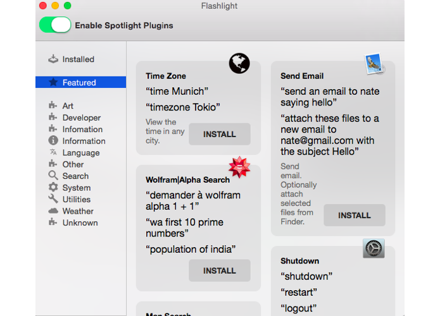Click the Developer puzzle-piece icon
Screen dimensions: 440x316
53,117
